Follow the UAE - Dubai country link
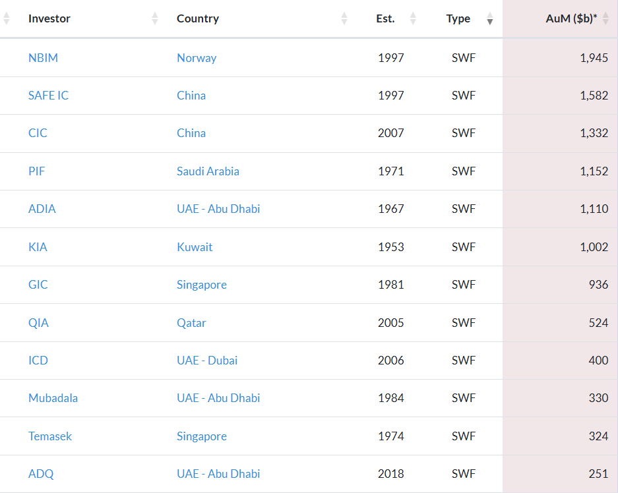 point(207,361)
